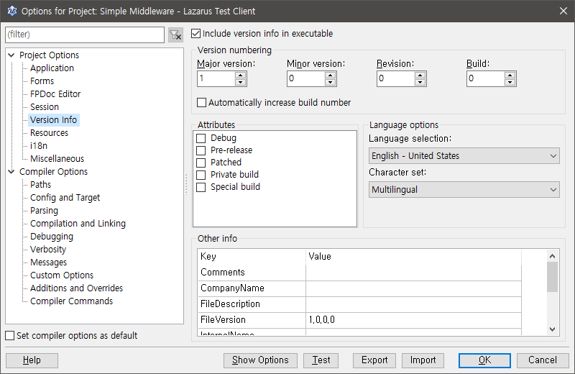
Task: Tick Set compiler options as default
Action: (10, 336)
